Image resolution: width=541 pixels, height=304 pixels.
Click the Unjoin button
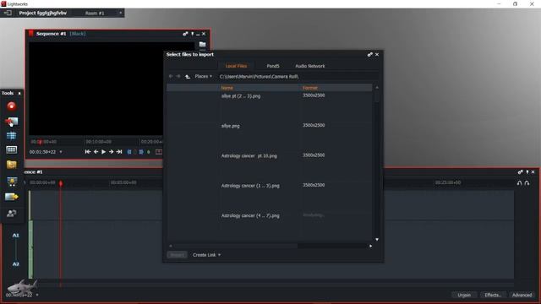464,295
